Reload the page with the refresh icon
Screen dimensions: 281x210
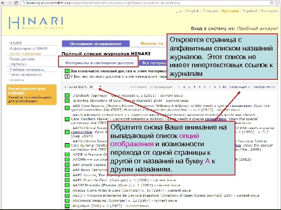(16, 3)
